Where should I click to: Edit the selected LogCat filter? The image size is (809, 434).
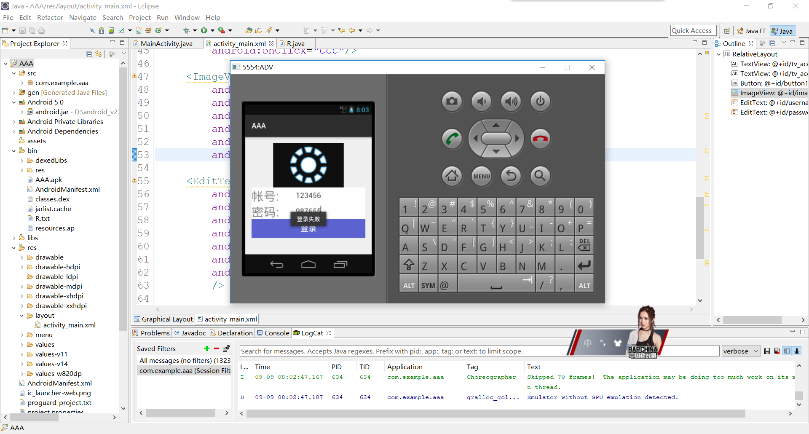(226, 348)
